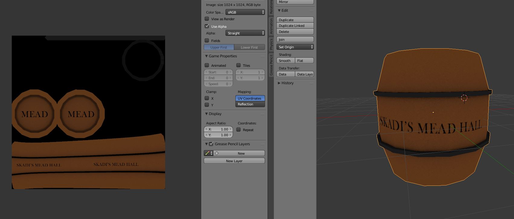Click the 3D cursor in the viewport
This screenshot has width=514, height=219.
click(x=464, y=98)
